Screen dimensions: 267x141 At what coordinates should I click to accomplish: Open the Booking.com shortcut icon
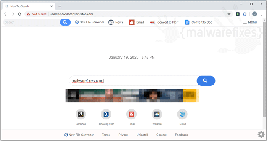(106, 114)
